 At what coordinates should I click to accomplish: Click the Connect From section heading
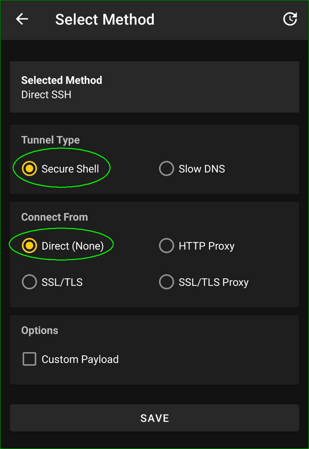54,217
